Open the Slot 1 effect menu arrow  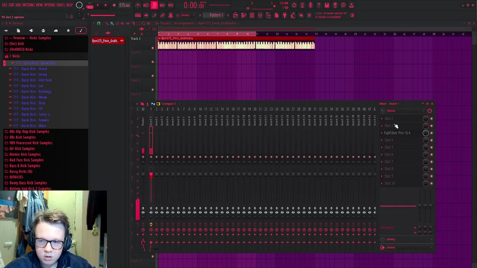[382, 118]
